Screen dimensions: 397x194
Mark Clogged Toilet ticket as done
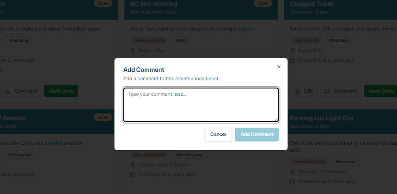(x=380, y=91)
